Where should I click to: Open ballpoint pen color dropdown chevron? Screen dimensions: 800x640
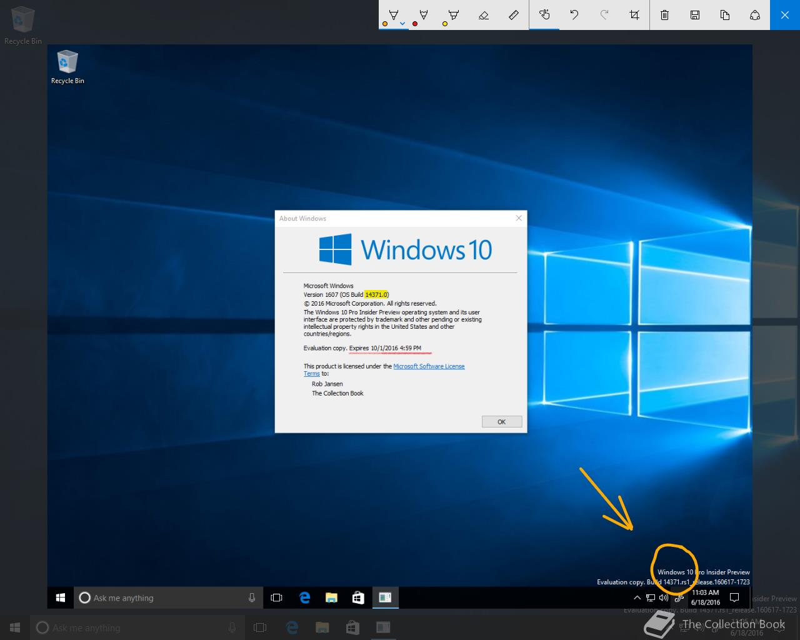point(402,24)
